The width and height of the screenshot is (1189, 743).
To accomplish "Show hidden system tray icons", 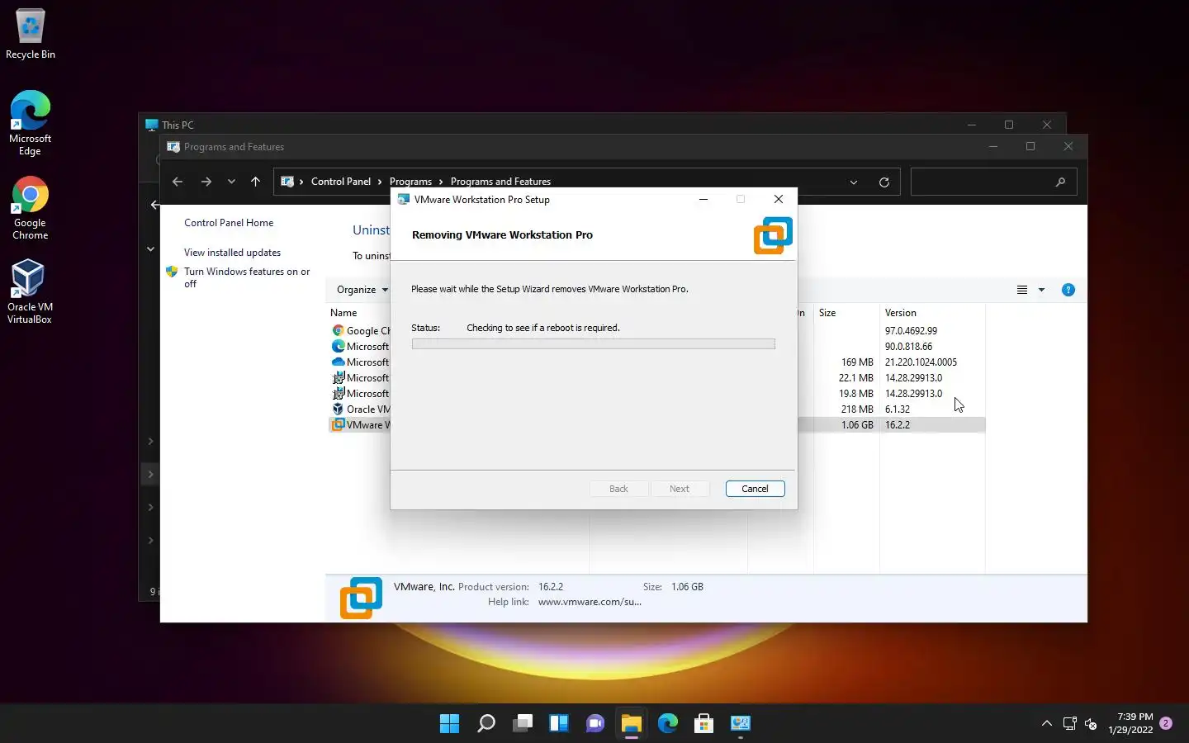I will coord(1047,723).
